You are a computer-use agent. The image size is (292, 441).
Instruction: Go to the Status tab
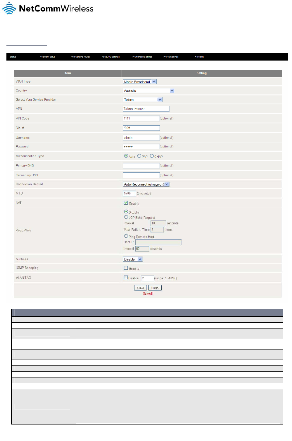(x=13, y=57)
